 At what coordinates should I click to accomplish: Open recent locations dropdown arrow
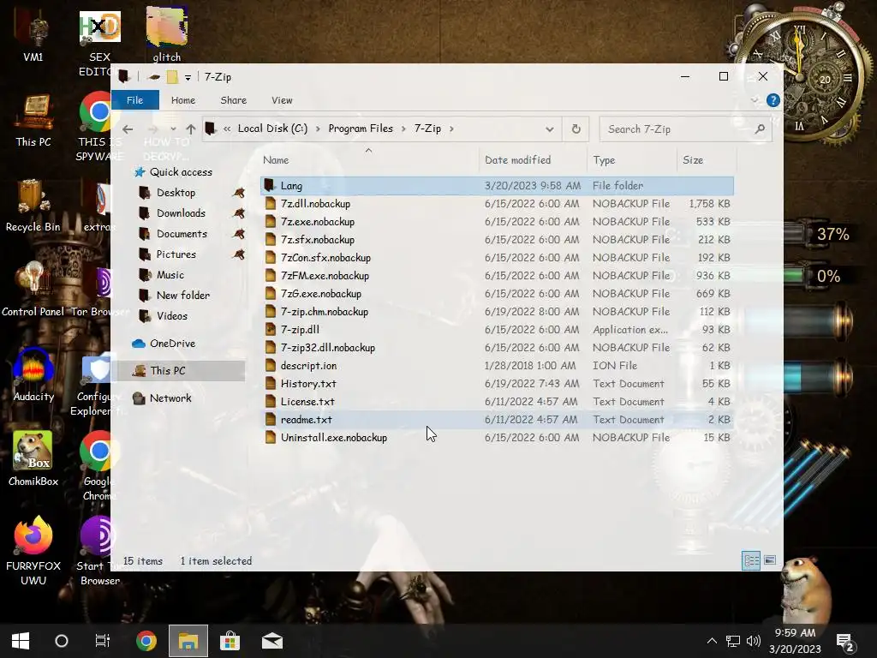(173, 129)
